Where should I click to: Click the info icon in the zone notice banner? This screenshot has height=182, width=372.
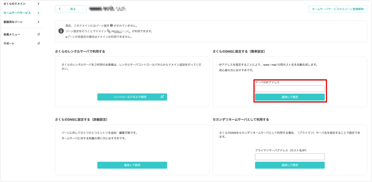(61, 31)
